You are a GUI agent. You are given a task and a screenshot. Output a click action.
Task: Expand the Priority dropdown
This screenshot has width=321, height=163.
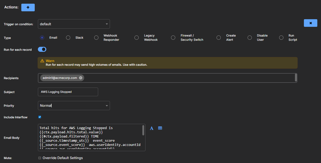pyautogui.click(x=74, y=106)
